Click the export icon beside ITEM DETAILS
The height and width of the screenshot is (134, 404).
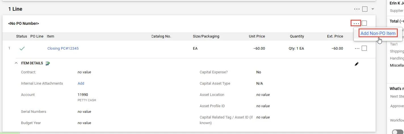click(x=48, y=63)
